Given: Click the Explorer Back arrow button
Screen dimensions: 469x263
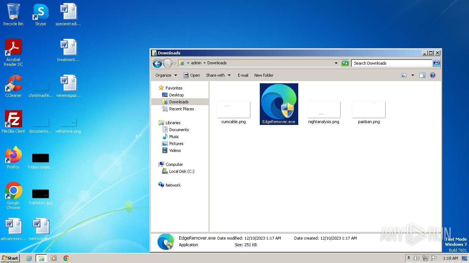Looking at the screenshot, I should pyautogui.click(x=158, y=63).
